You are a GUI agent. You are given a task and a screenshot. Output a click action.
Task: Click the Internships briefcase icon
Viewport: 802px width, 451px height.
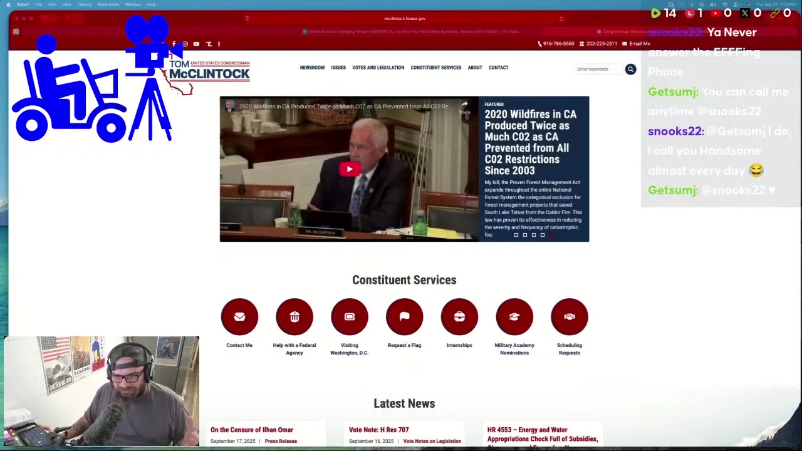tap(459, 316)
